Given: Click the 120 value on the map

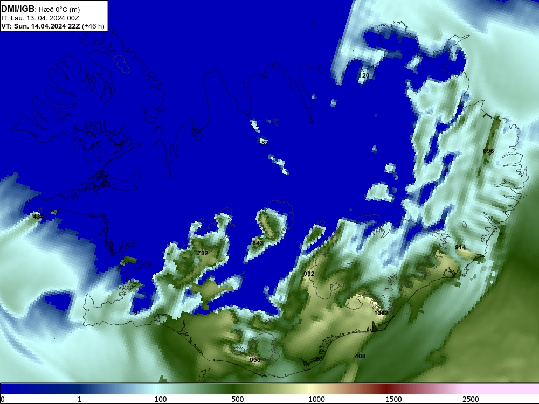Looking at the screenshot, I should pos(364,75).
